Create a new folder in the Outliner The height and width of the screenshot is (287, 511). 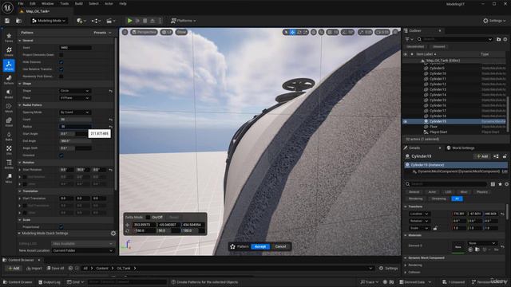[498, 39]
